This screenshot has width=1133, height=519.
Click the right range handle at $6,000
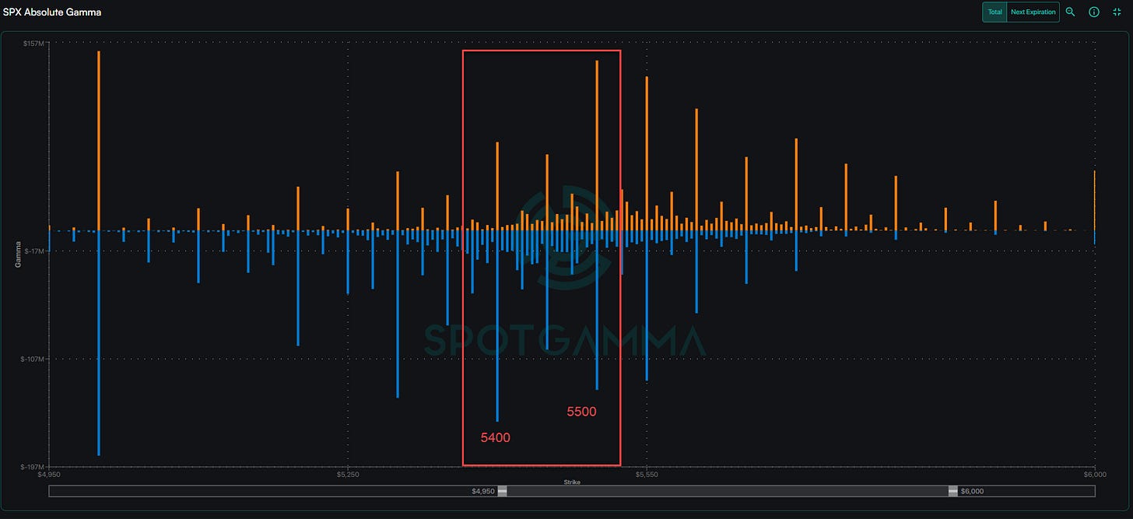click(x=952, y=491)
